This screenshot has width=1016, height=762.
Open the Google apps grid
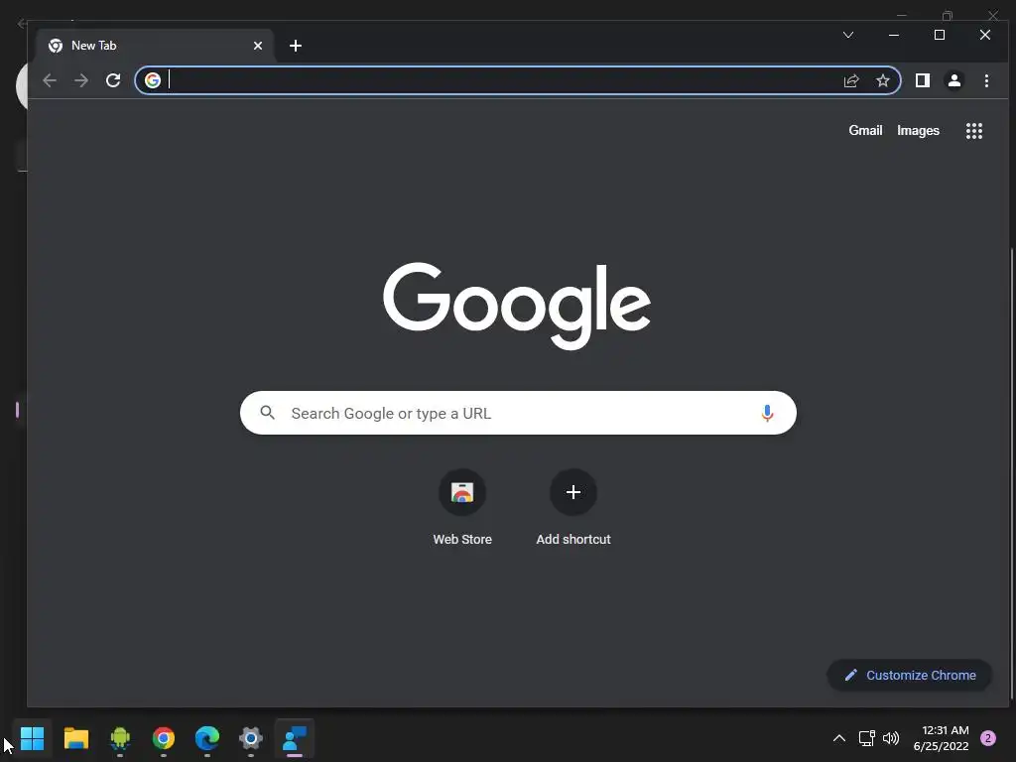(x=974, y=131)
